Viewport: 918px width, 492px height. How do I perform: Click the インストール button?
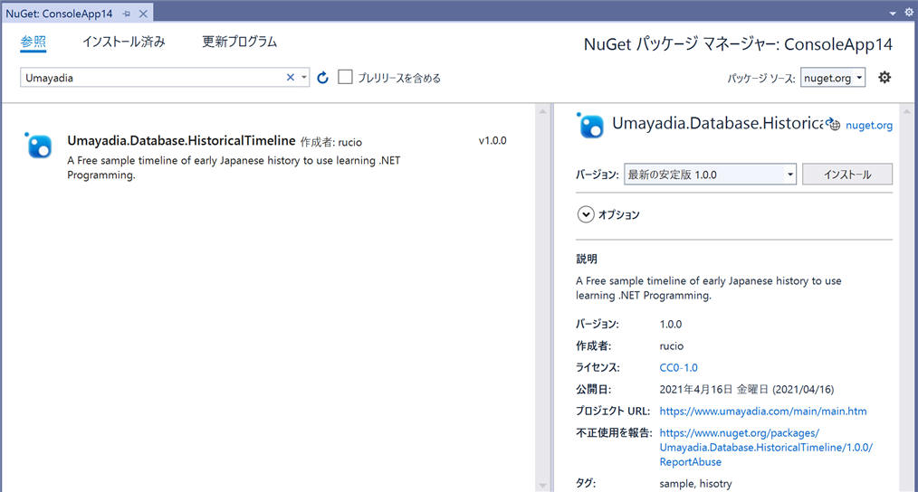pos(847,174)
